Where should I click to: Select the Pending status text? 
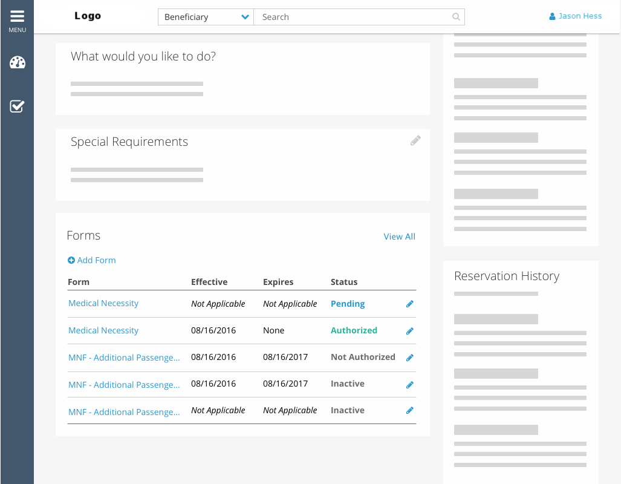point(348,304)
